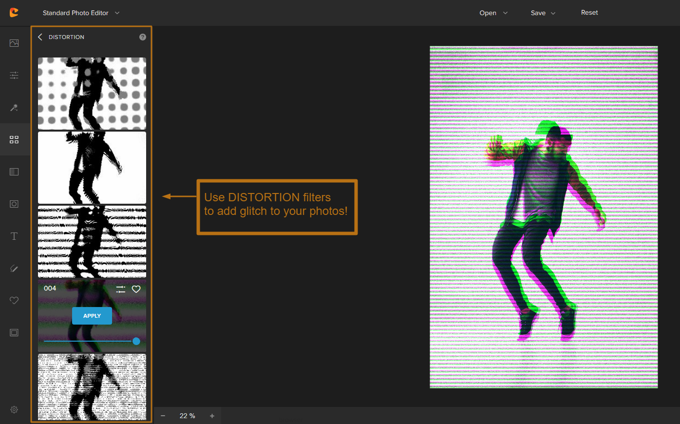Expand the Save dropdown menu
680x424 pixels.
pos(543,13)
